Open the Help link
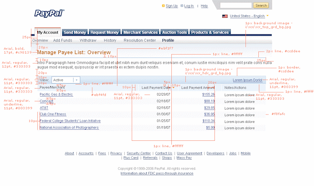The height and width of the screenshot is (186, 314). click(204, 6)
